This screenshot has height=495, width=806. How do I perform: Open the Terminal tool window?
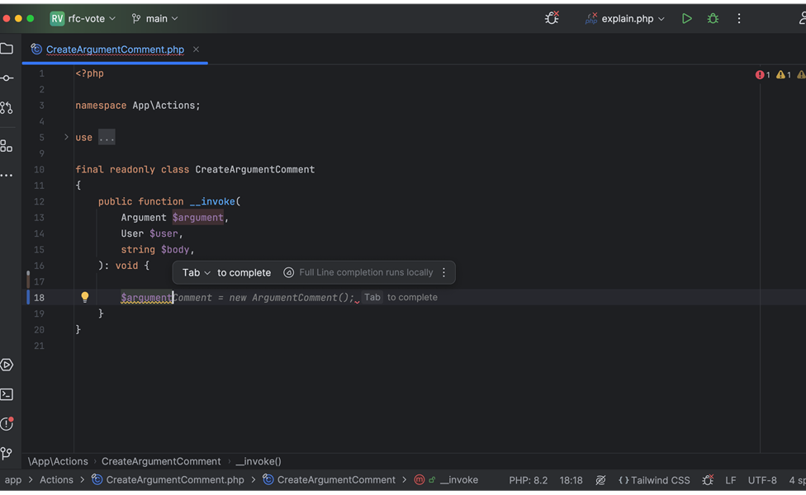click(x=7, y=394)
